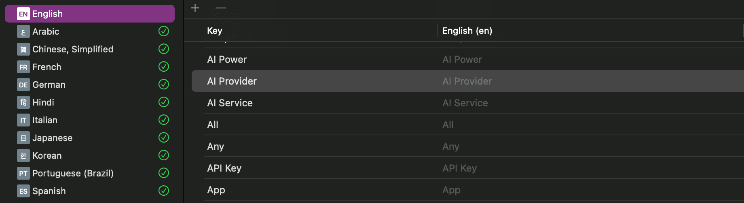The image size is (744, 203).
Task: Edit the English value for API Key
Action: [459, 168]
